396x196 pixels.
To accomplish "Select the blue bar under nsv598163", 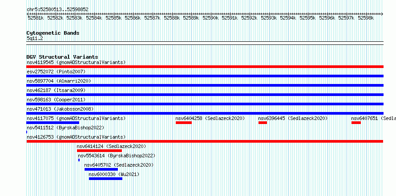I will click(x=205, y=104).
